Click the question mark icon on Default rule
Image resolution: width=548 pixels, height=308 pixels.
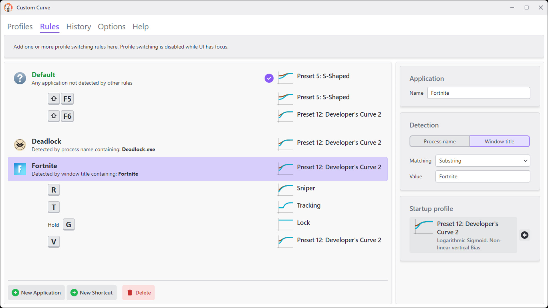point(20,78)
